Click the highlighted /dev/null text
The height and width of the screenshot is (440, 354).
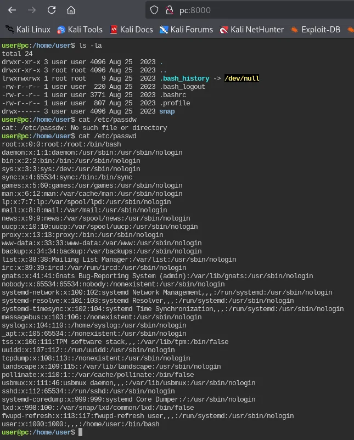(x=241, y=78)
